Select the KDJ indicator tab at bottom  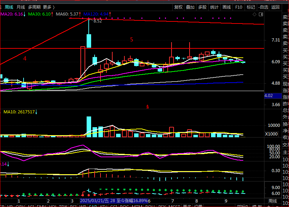103,206
